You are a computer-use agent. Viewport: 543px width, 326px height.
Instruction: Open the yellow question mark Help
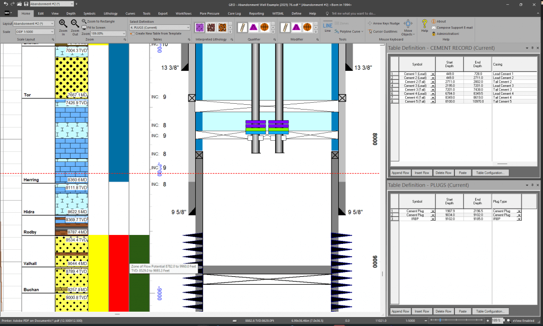(425, 26)
